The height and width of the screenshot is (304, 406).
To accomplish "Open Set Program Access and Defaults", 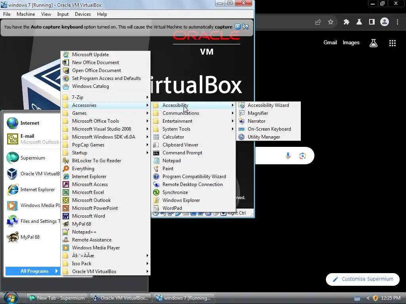I will (105, 78).
